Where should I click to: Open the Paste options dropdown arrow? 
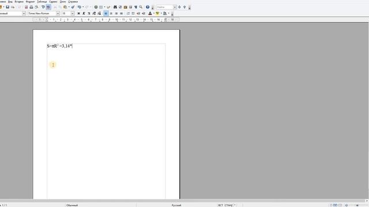[69, 7]
